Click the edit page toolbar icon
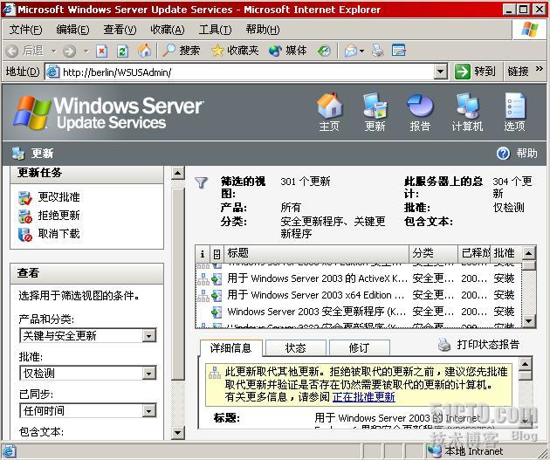This screenshot has height=460, width=550. (398, 51)
